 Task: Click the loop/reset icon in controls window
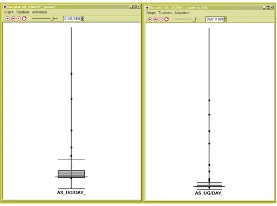(167, 19)
